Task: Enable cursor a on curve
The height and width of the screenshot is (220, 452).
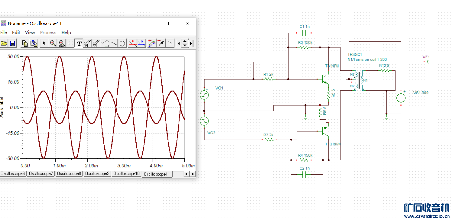Action: click(x=133, y=43)
